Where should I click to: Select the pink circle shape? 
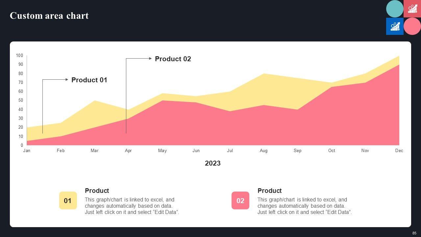tap(412, 26)
